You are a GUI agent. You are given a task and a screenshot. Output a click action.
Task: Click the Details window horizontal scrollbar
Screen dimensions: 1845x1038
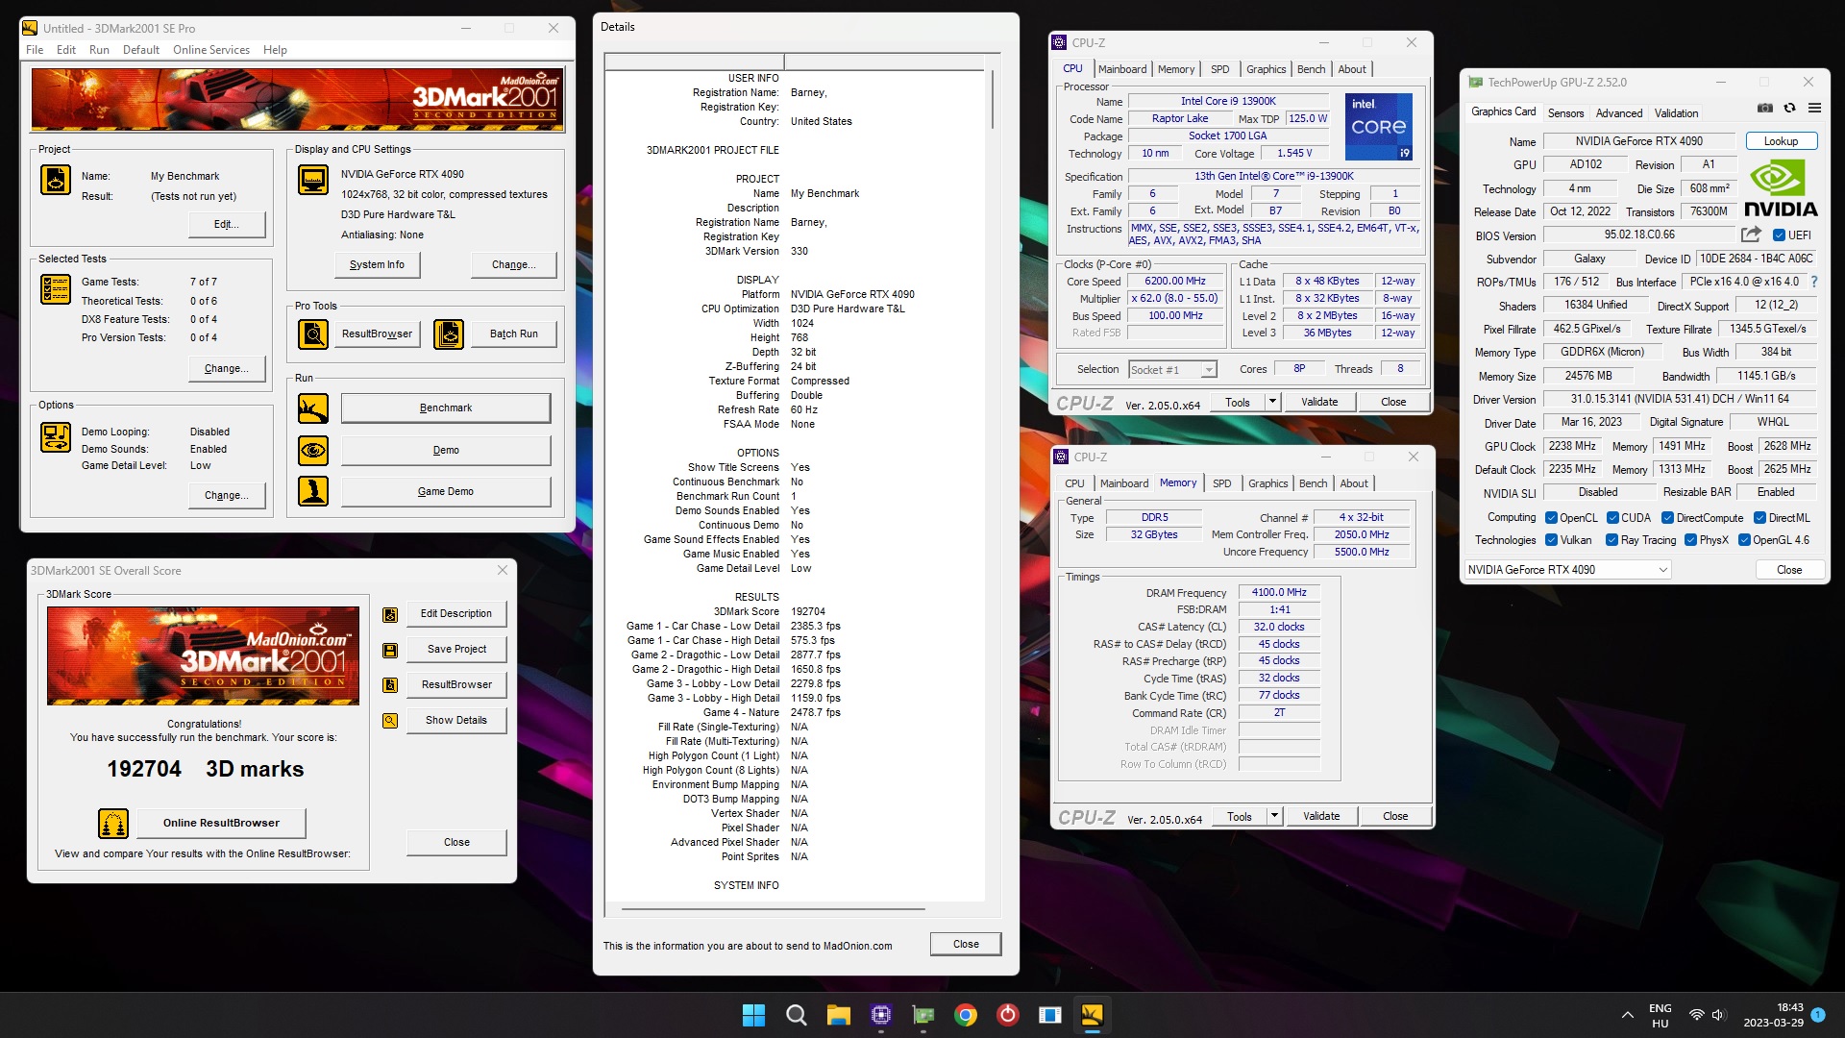[x=773, y=908]
